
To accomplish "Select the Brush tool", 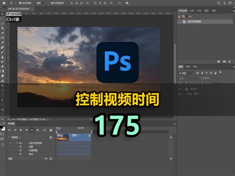I will pos(2,52).
